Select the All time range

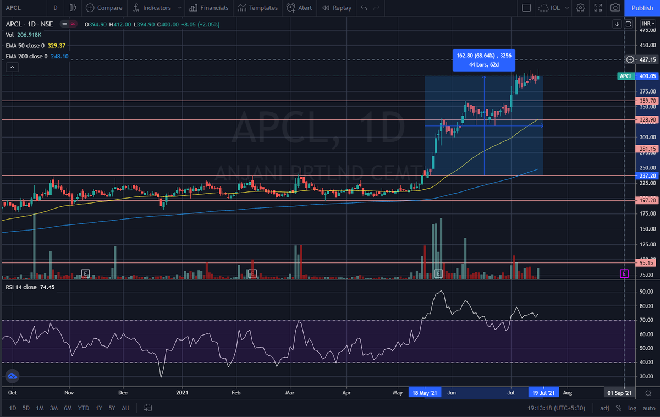pyautogui.click(x=125, y=408)
